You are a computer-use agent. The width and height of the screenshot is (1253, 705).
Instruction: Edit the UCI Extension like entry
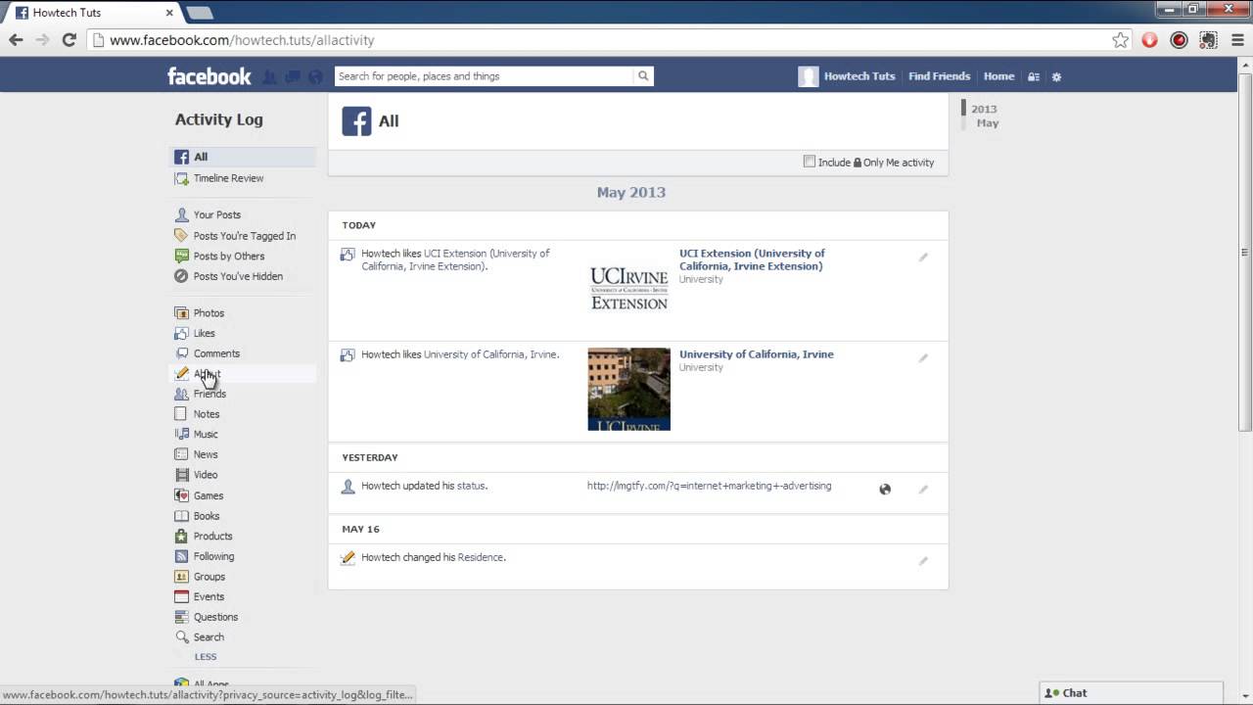click(922, 258)
